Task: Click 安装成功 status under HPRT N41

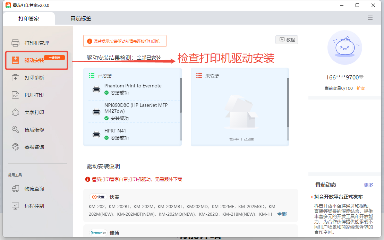Action: [120, 138]
